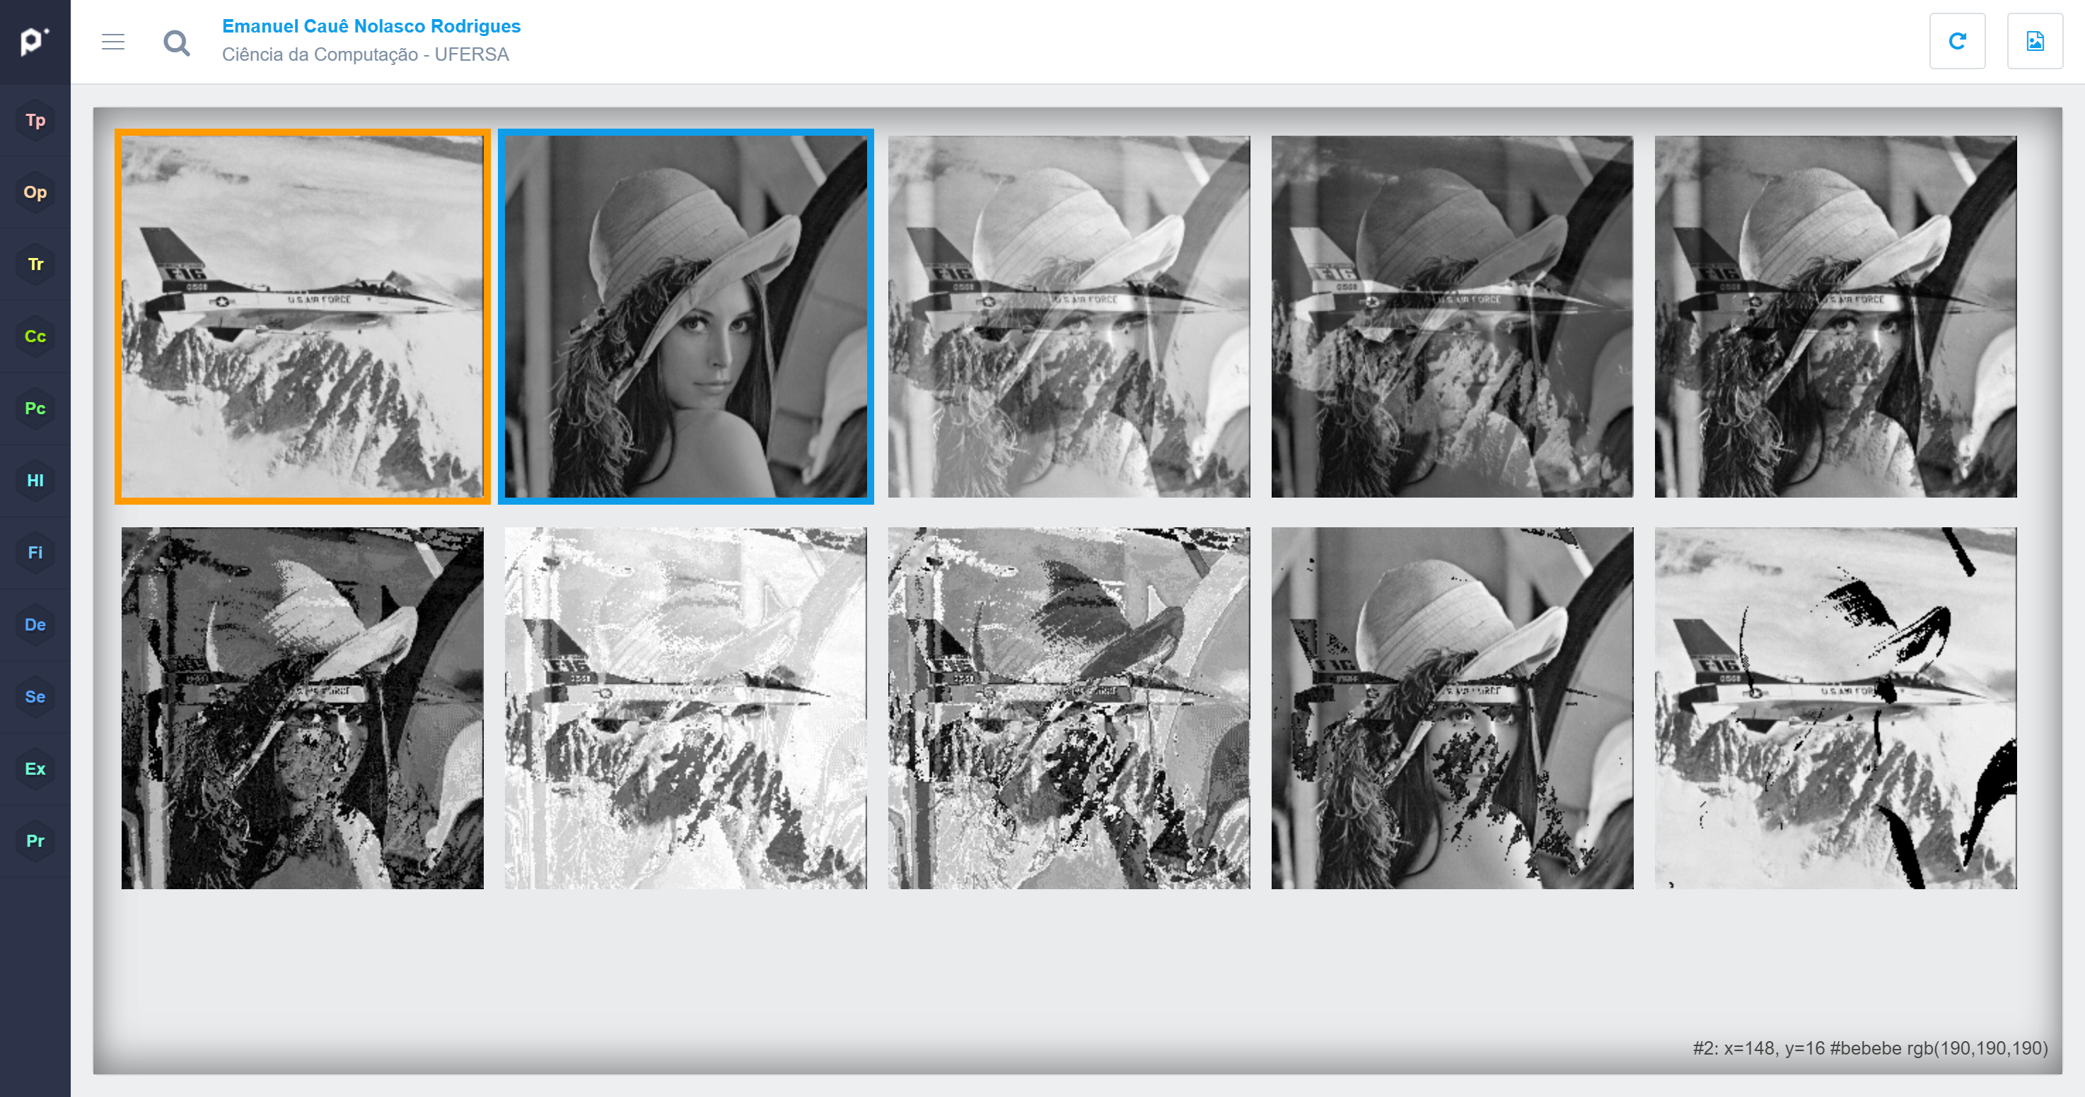Select the fourth bottom-row Lena with black speckles

point(1452,708)
